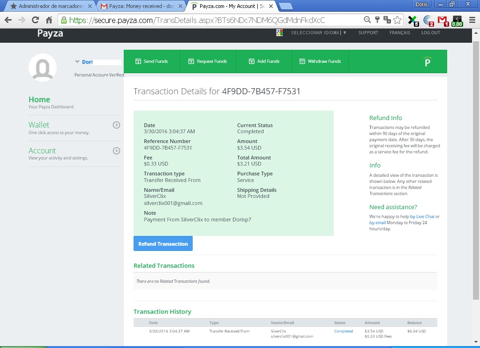Open Withdraw Funds

(320, 61)
